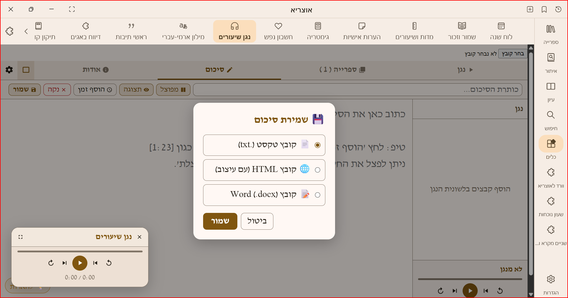Click the bookmark icon in title bar
This screenshot has height=298, width=568.
click(x=544, y=9)
